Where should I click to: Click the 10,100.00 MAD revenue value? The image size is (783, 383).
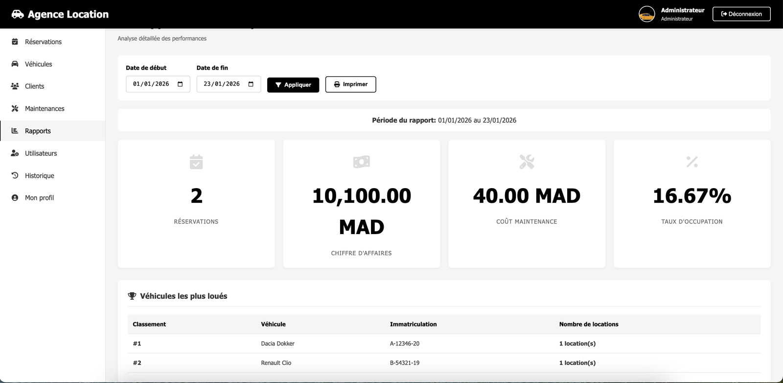[362, 211]
